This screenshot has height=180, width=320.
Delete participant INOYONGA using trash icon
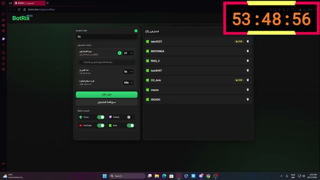click(248, 51)
